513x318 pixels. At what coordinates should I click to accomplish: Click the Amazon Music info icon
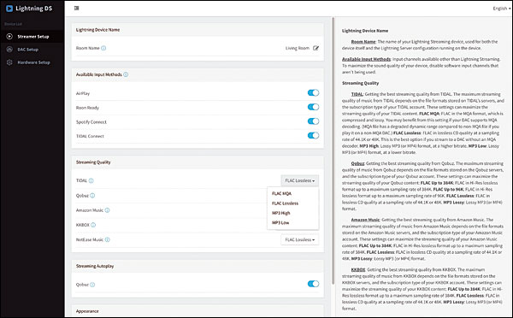pyautogui.click(x=107, y=210)
